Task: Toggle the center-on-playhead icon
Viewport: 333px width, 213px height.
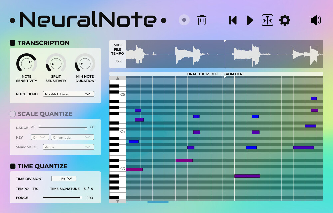Action: (267, 20)
